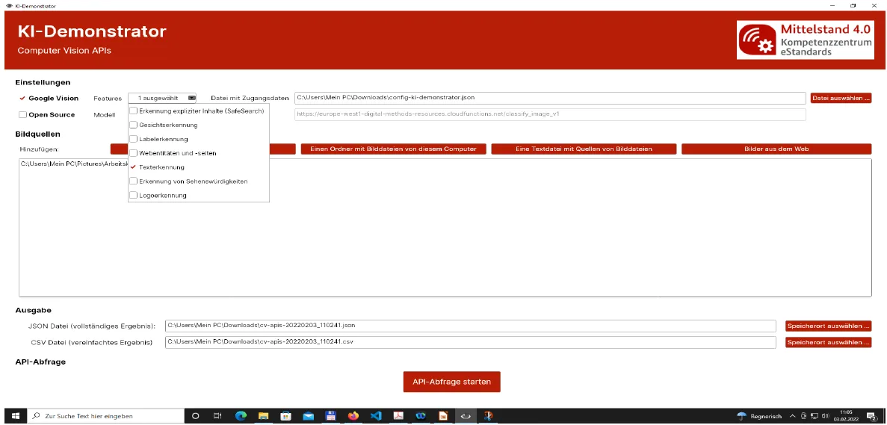This screenshot has height=425, width=887.
Task: Open the Snipping tool scissors icon in taskbar
Action: (x=489, y=416)
